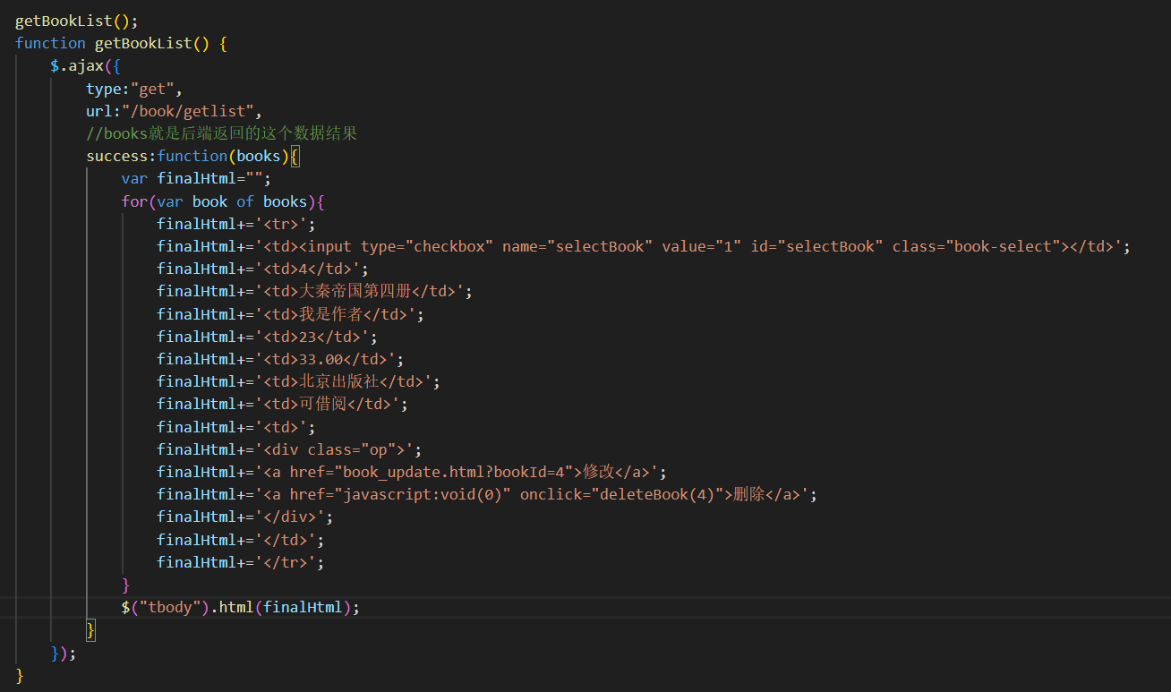Click the highlighted closing brace of success function
The height and width of the screenshot is (692, 1171).
tap(90, 630)
